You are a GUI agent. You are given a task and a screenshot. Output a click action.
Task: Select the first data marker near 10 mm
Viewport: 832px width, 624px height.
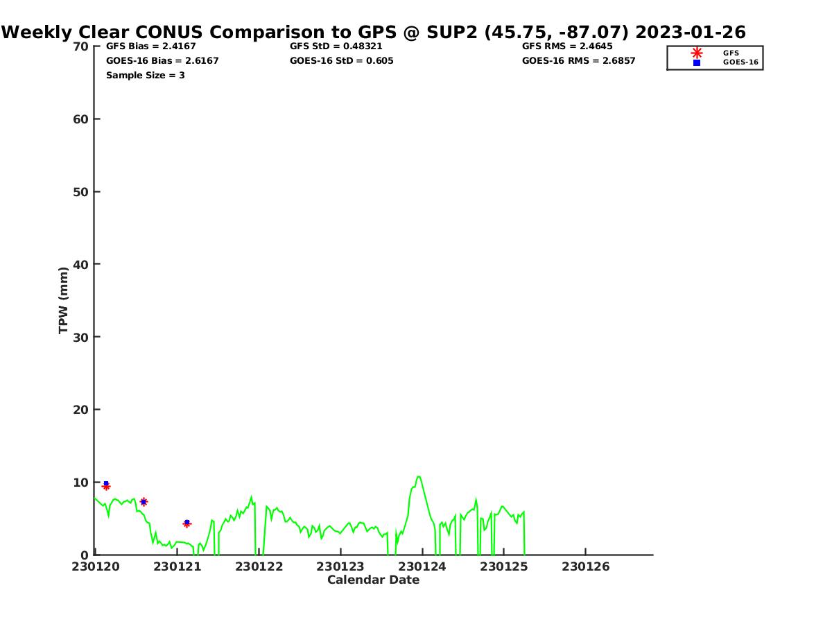point(106,485)
